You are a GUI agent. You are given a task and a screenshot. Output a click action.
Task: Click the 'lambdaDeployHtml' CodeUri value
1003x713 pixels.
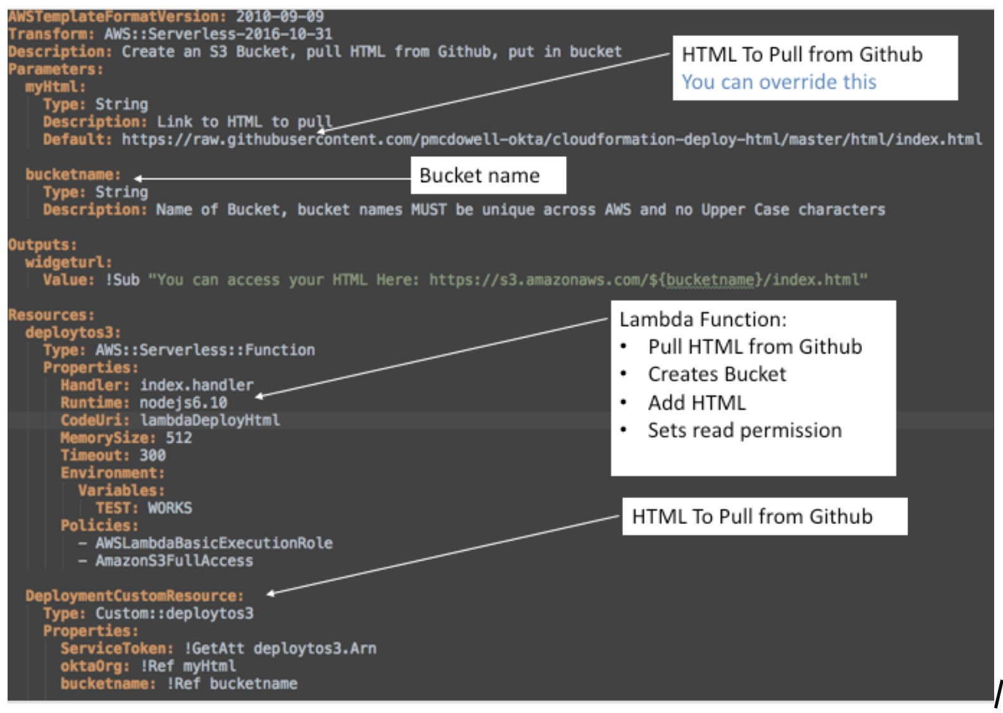[209, 420]
